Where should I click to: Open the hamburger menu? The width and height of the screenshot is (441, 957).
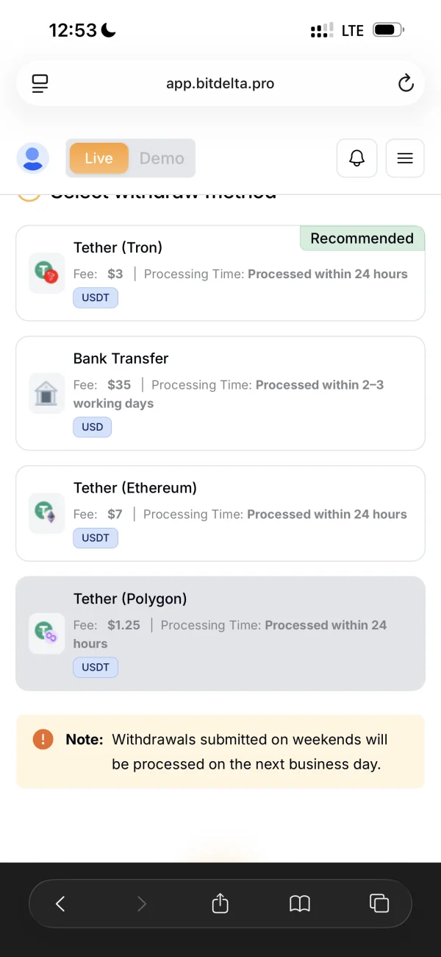(405, 158)
